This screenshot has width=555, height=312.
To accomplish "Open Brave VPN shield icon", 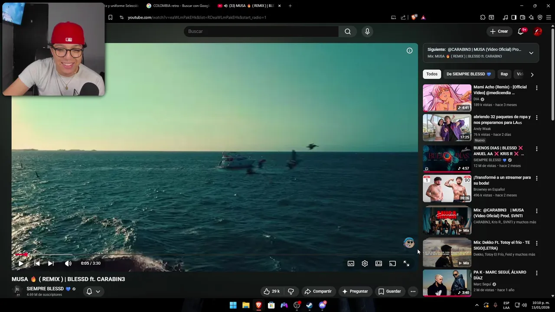I will click(x=540, y=17).
